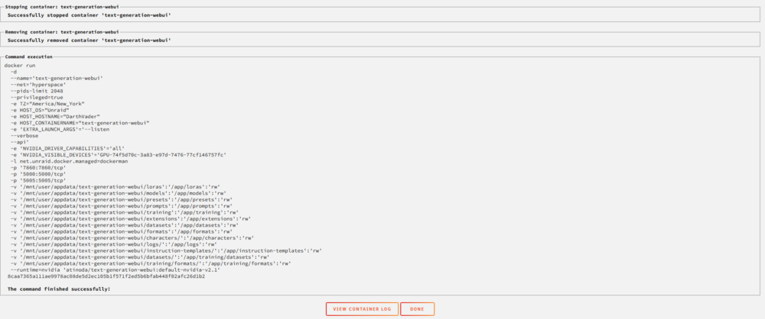
Task: Click the 'Command execution' section heading
Action: tap(29, 57)
